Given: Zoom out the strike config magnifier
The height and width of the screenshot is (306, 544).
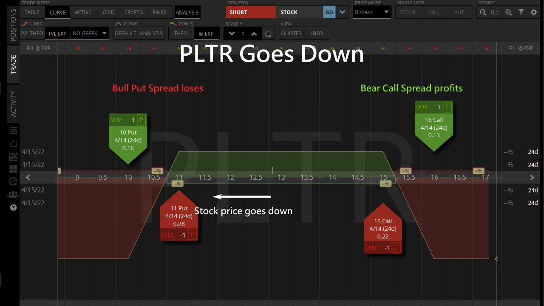Looking at the screenshot, I should tap(483, 12).
